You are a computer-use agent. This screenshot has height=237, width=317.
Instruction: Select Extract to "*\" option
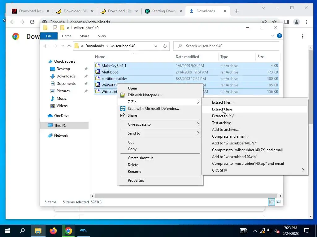[254, 116]
